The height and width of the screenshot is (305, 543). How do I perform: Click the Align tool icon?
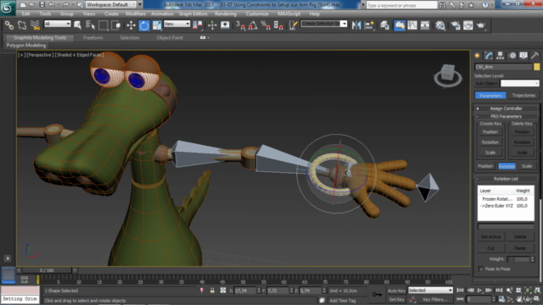(x=370, y=25)
